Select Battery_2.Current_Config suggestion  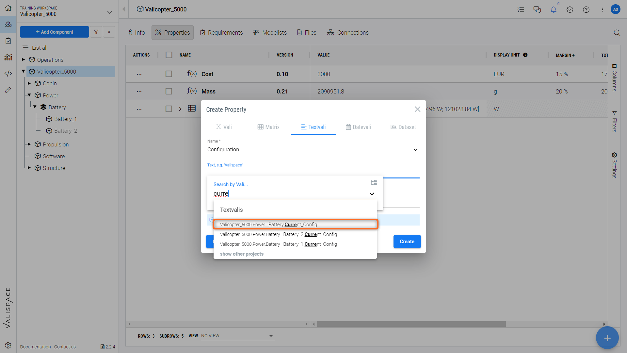click(x=295, y=234)
